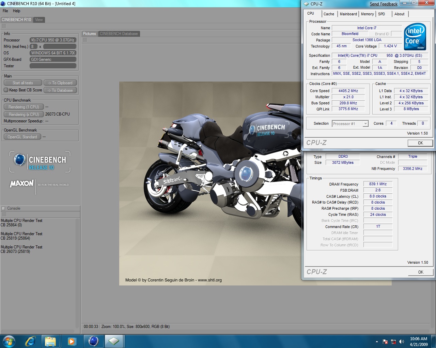This screenshot has width=436, height=348.
Task: Click the Console panel grip handle
Action: [x=4, y=214]
